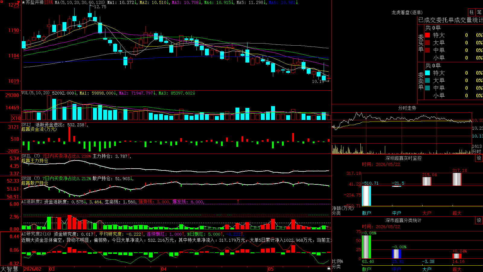The width and height of the screenshot is (483, 272).
Task: Click the red up arrow in AI活跃度2 header
Action: (x=238, y=202)
